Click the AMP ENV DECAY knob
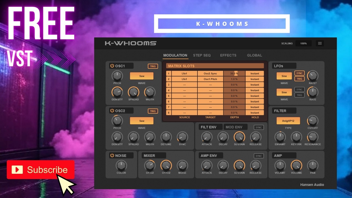The width and height of the screenshot is (352, 198). [x=223, y=165]
